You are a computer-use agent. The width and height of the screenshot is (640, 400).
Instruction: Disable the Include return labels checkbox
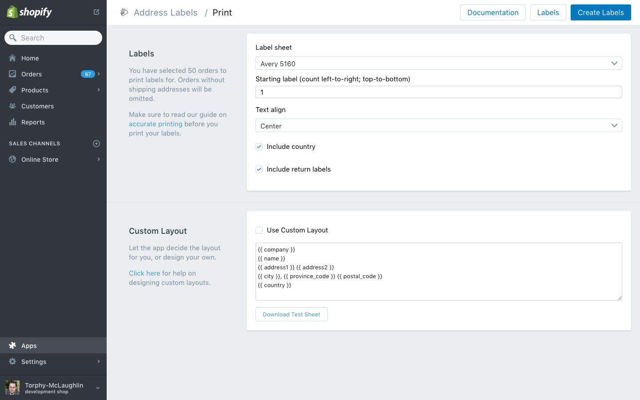coord(259,169)
